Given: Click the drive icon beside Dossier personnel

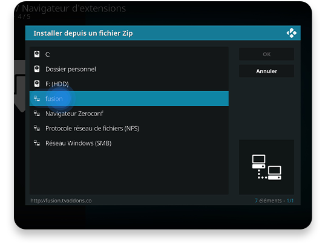Looking at the screenshot, I should click(x=37, y=69).
